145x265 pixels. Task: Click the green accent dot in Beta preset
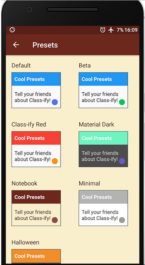(122, 102)
